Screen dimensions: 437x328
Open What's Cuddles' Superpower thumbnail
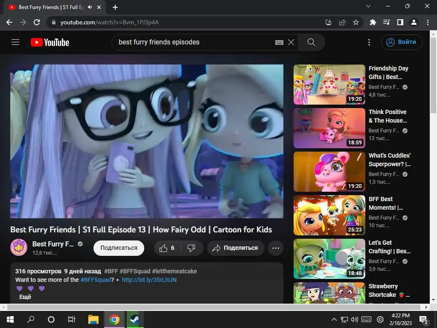(329, 172)
